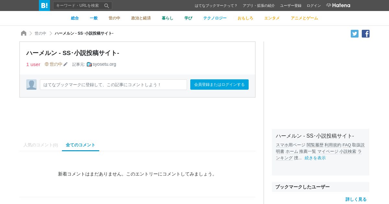
Task: Open the Hatena logo link
Action: pos(338,6)
